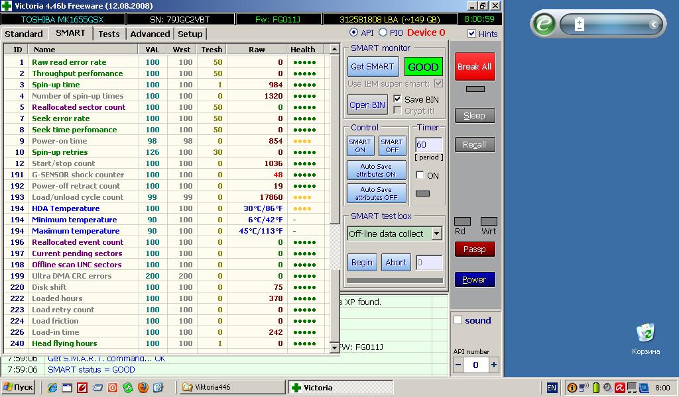Click the SMART test box number field
The image size is (679, 397).
(429, 262)
